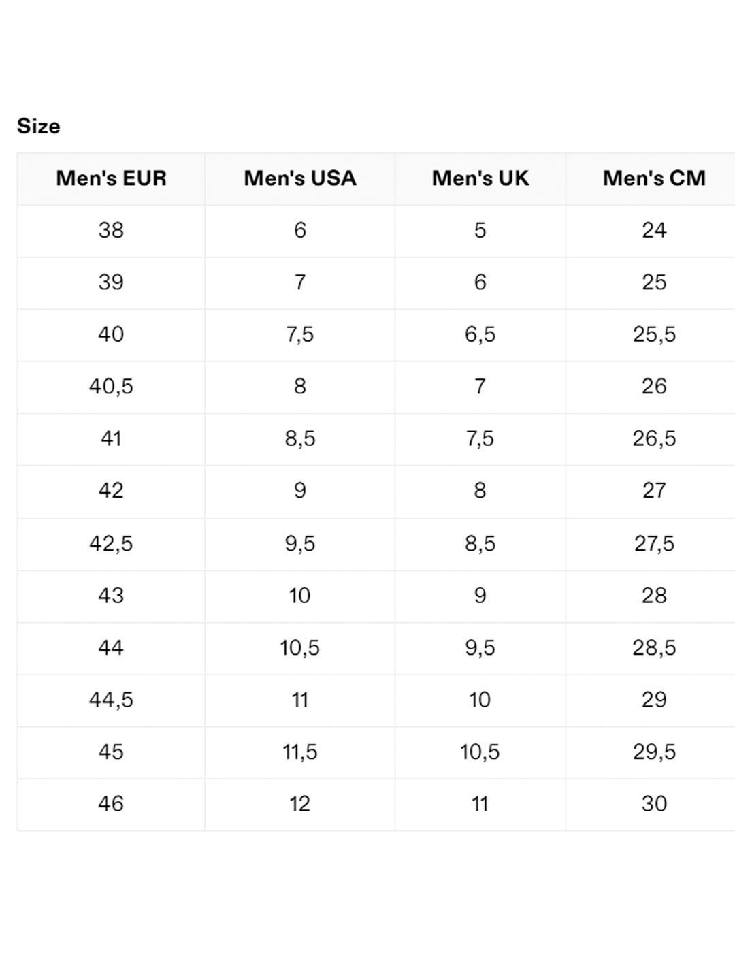Select UK size 8,5 in Men's UK column

tap(480, 544)
